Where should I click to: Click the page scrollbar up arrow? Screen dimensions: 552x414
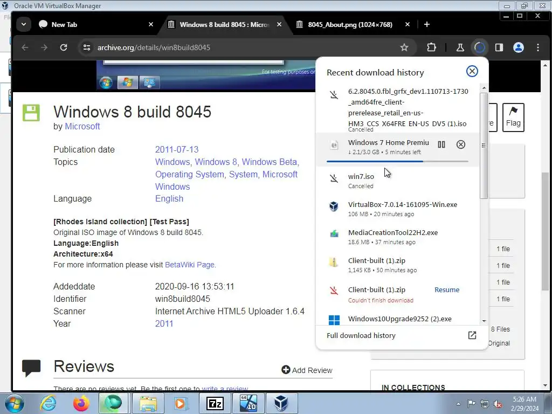(546, 65)
